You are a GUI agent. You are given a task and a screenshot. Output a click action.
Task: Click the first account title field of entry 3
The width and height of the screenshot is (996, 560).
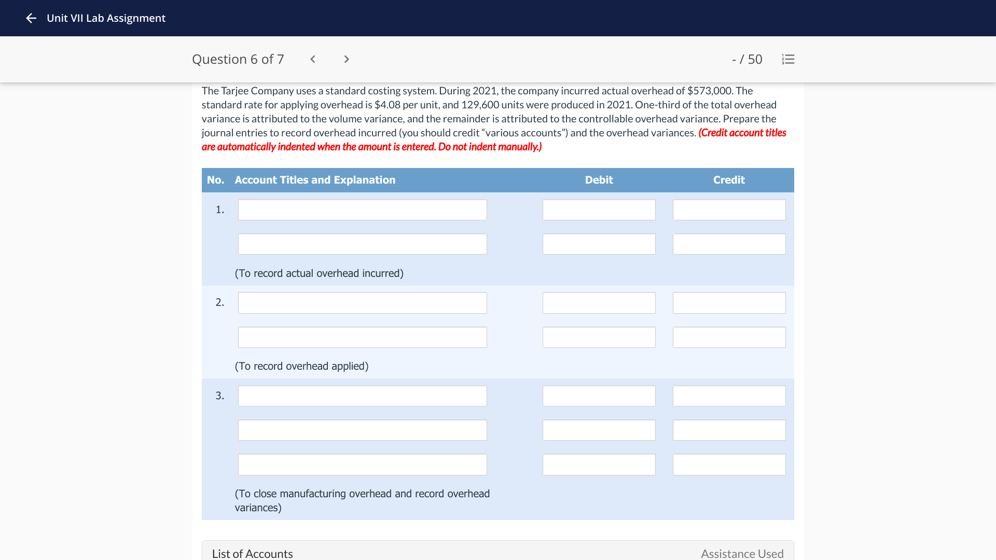[362, 395]
